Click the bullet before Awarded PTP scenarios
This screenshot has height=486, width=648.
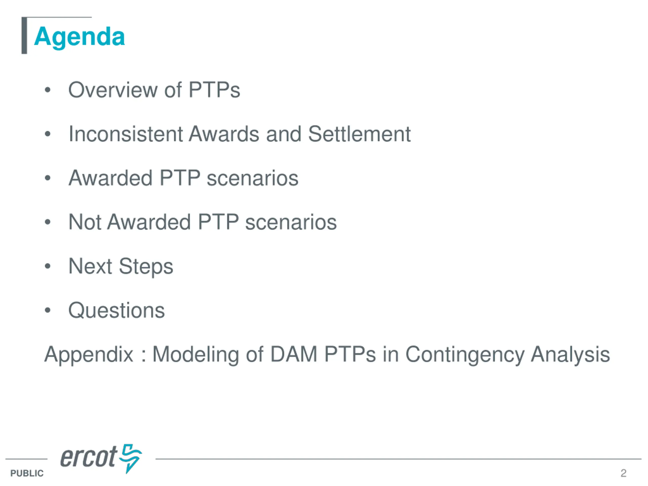click(47, 178)
